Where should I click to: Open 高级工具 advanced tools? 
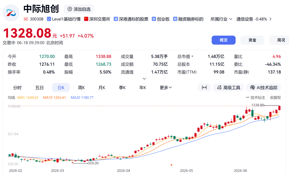pos(229,87)
